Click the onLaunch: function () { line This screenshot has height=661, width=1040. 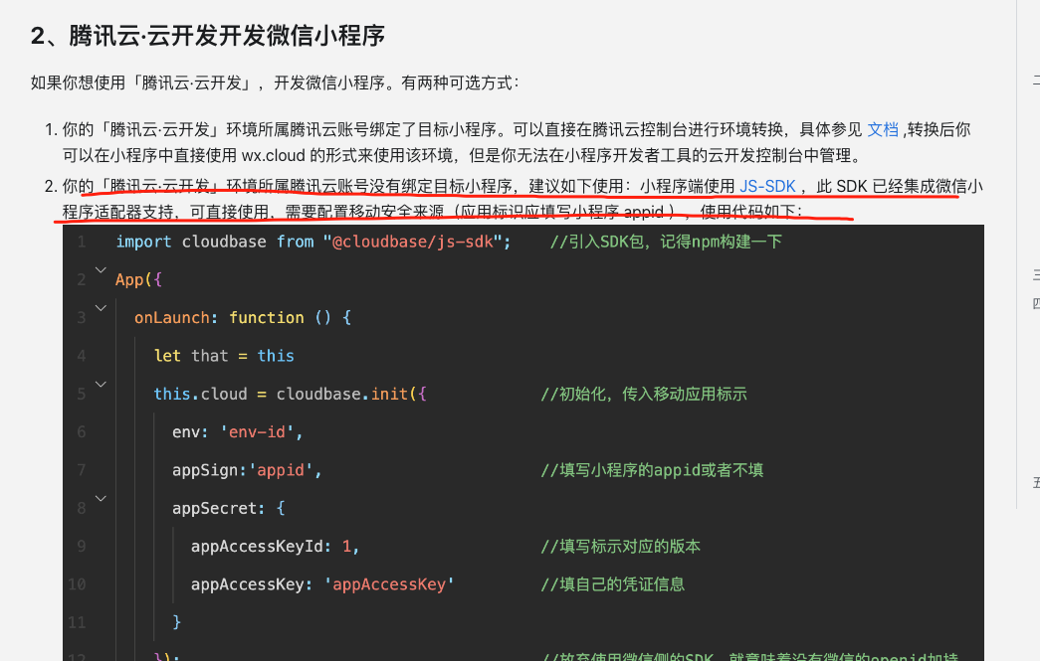(x=243, y=318)
